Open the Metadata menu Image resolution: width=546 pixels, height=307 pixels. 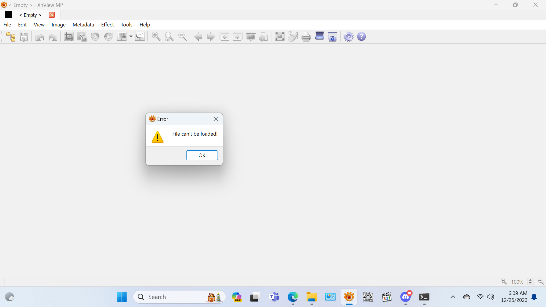pyautogui.click(x=83, y=25)
